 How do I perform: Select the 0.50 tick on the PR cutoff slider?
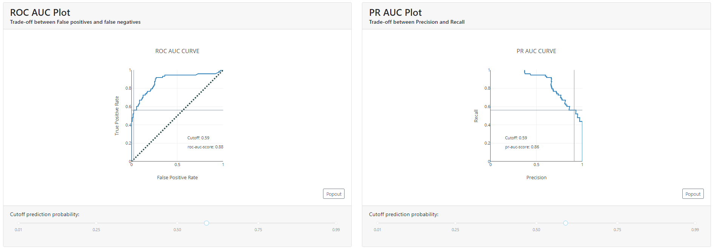[x=536, y=223]
